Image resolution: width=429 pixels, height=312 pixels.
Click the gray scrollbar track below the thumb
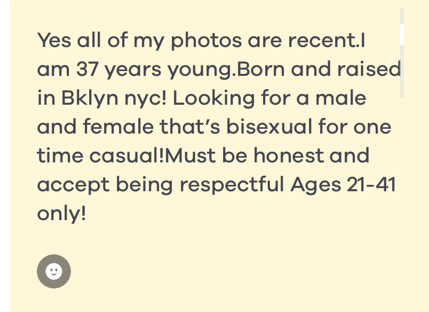[402, 72]
